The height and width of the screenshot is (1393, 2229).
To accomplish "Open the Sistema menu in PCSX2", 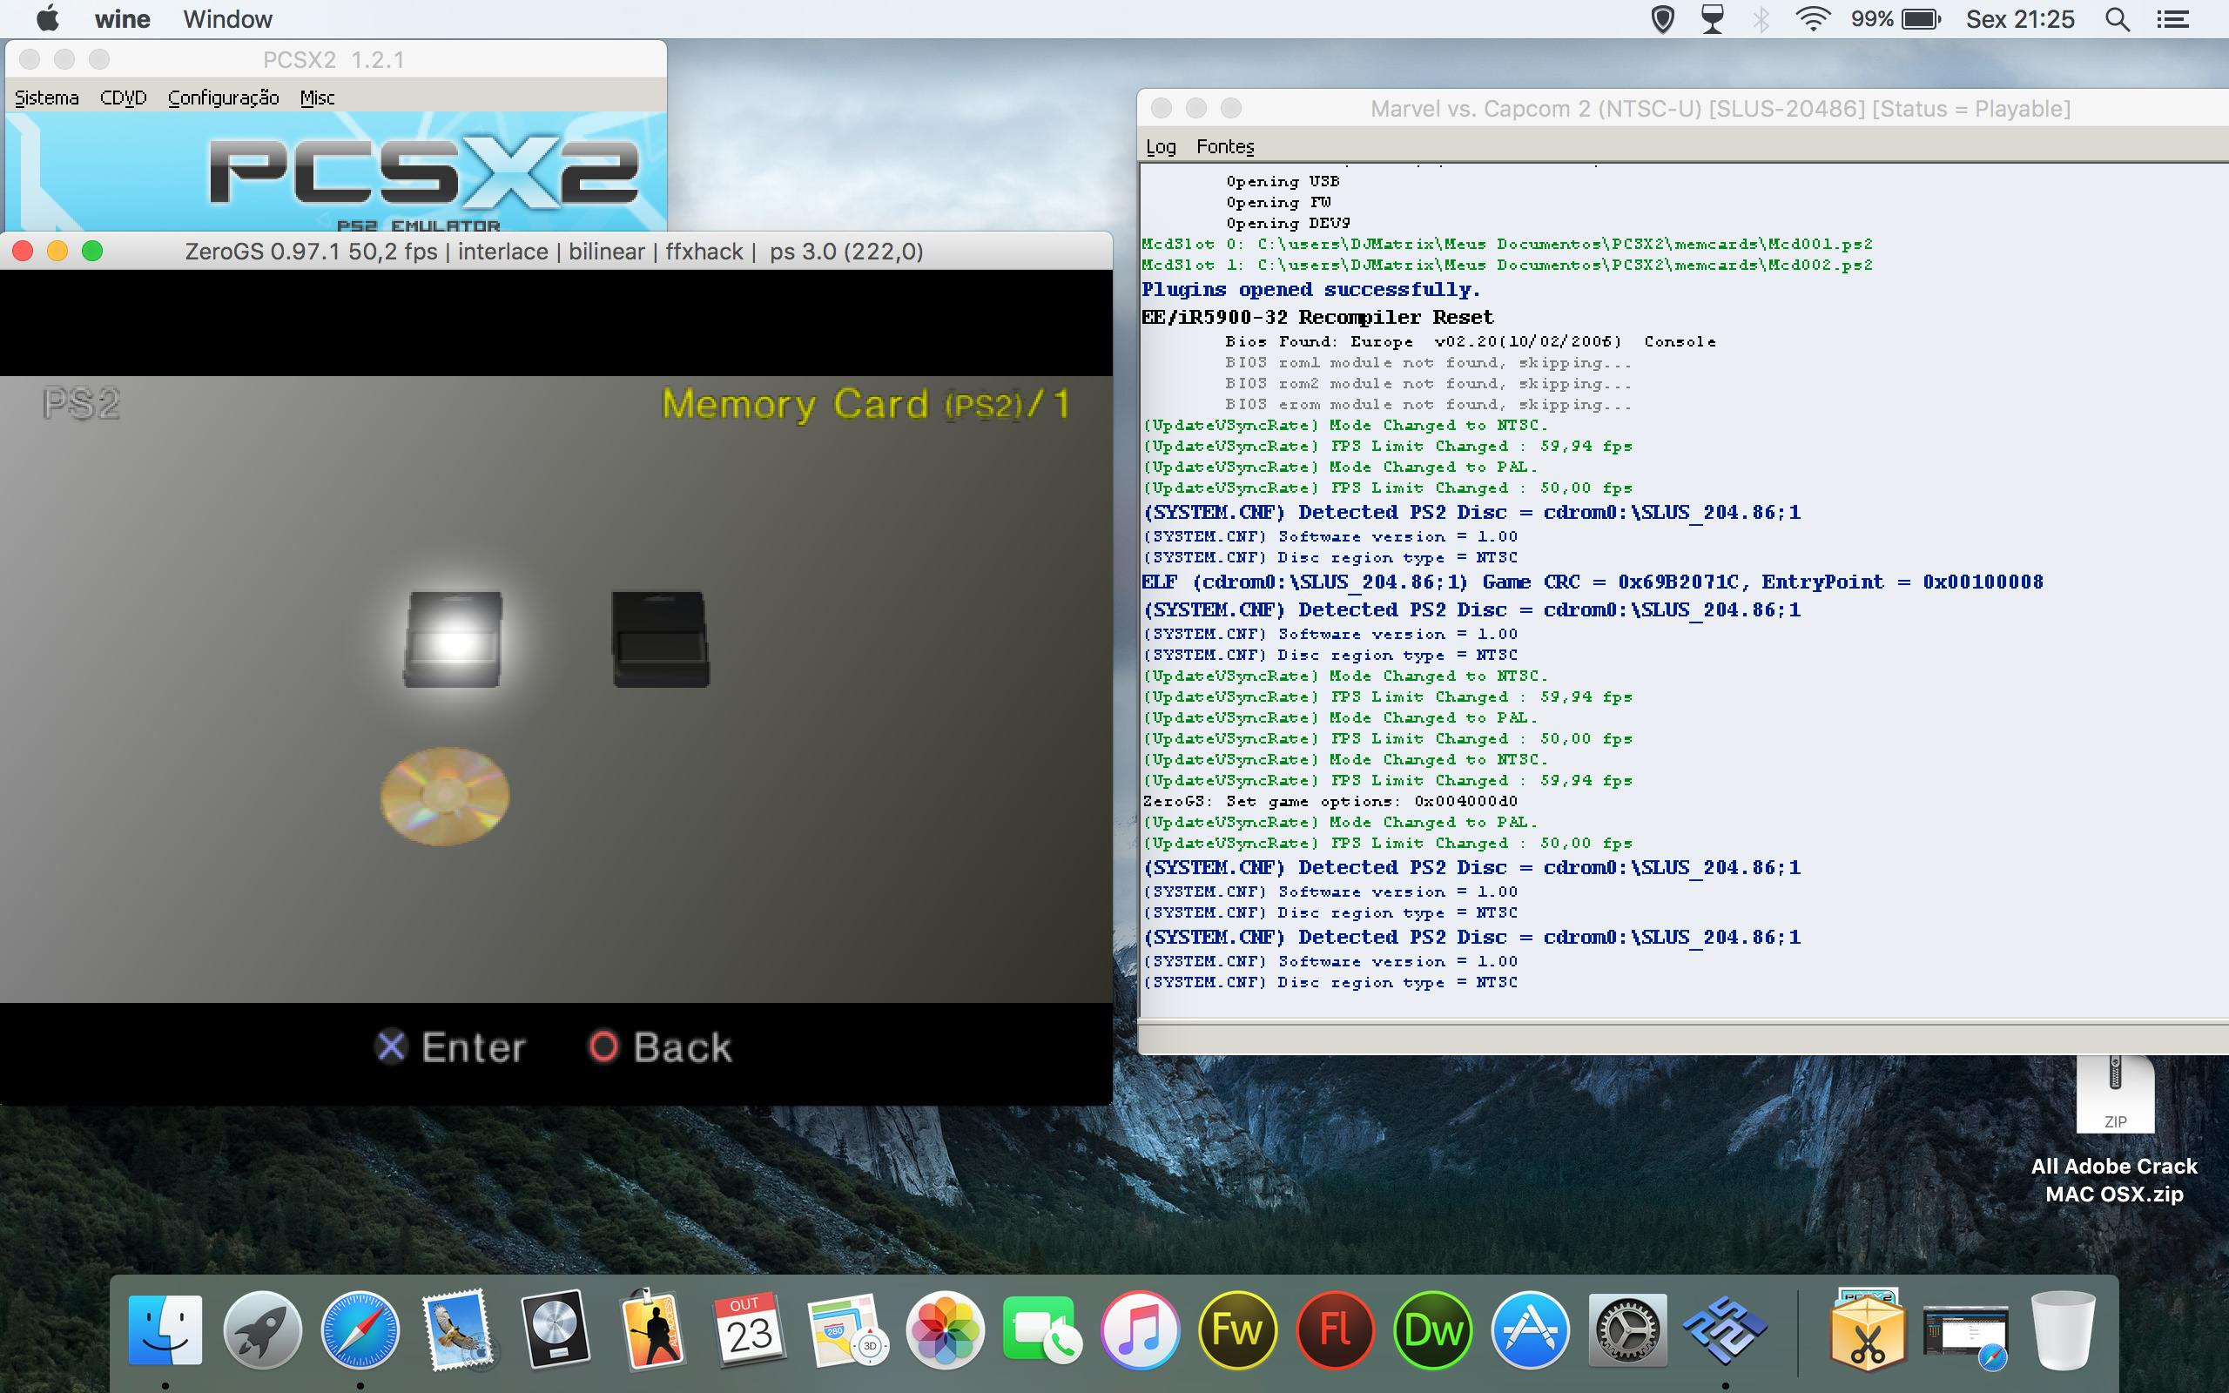I will click(x=47, y=98).
